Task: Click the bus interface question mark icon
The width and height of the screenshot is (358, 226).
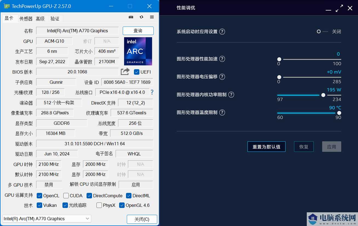Action: [152, 92]
